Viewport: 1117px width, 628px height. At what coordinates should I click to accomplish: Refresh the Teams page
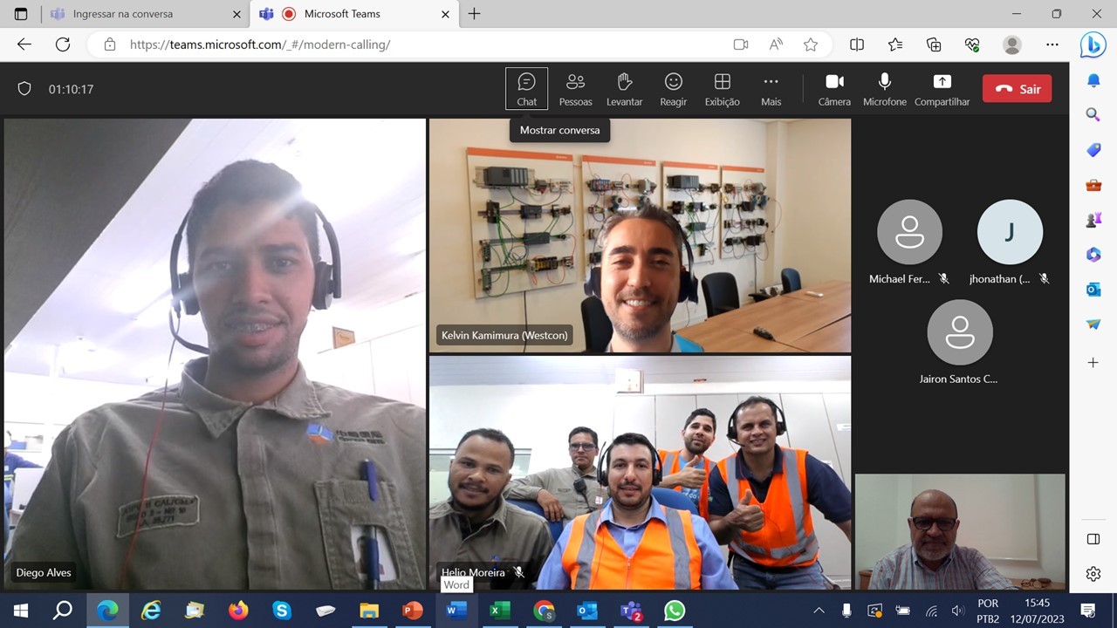[63, 44]
